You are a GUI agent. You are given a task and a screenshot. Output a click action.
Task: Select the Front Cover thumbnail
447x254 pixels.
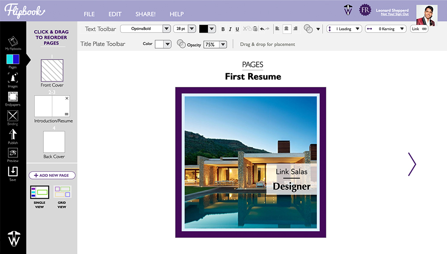(52, 71)
